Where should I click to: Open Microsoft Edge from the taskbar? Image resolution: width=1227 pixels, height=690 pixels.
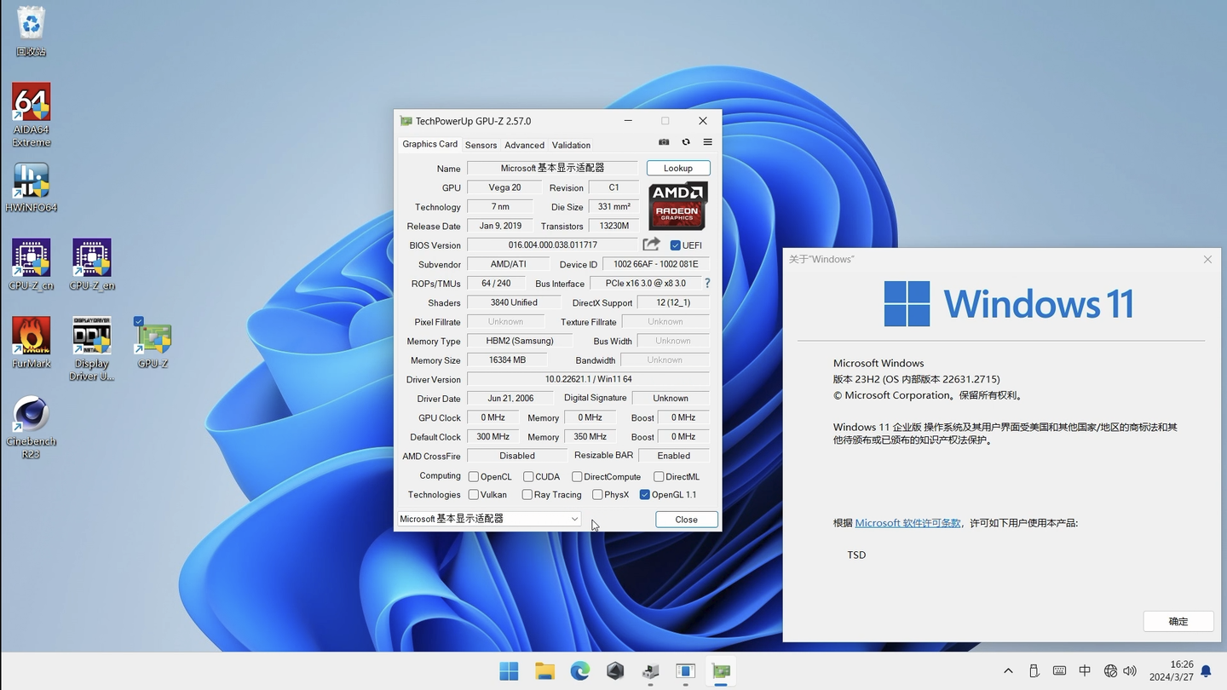pos(580,671)
